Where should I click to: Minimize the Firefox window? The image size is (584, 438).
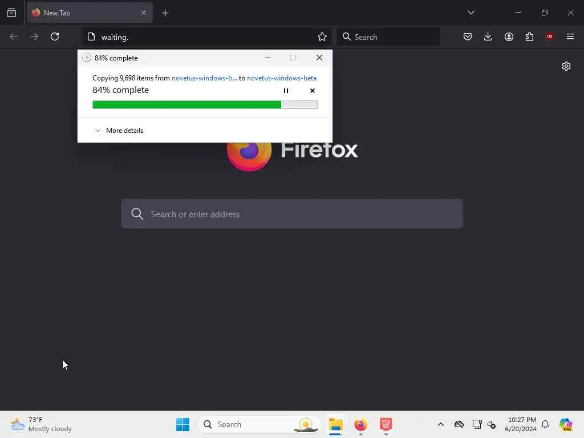point(518,13)
